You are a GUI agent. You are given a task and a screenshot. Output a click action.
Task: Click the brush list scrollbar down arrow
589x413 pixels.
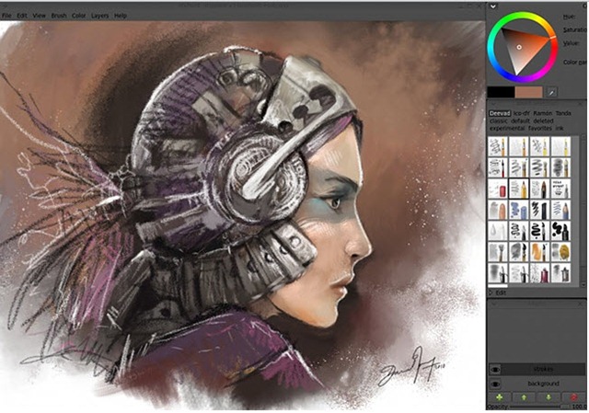pos(583,285)
